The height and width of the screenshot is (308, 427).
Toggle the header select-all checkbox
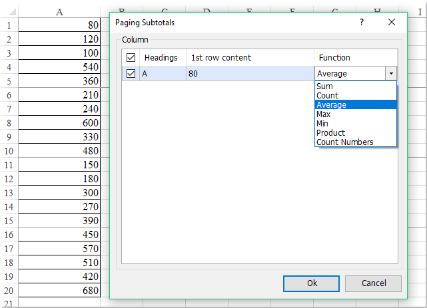click(x=131, y=58)
